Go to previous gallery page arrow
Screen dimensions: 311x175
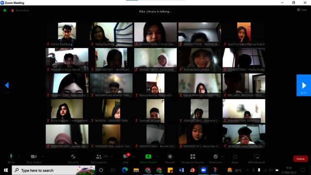tap(7, 86)
